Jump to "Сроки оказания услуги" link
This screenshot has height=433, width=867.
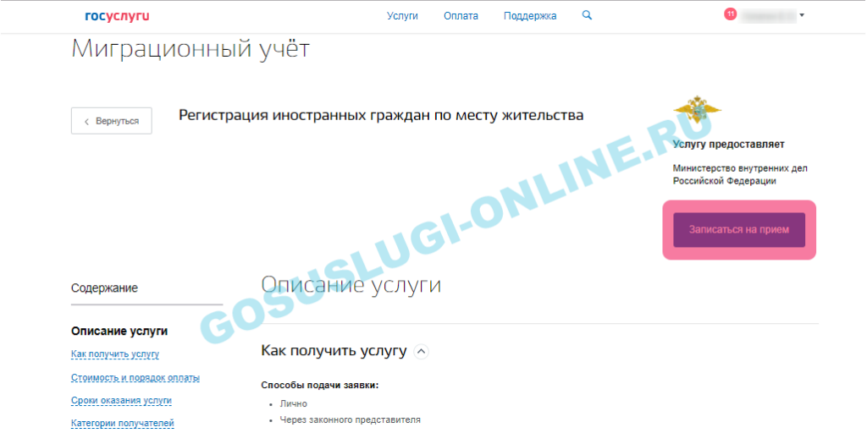pyautogui.click(x=121, y=400)
